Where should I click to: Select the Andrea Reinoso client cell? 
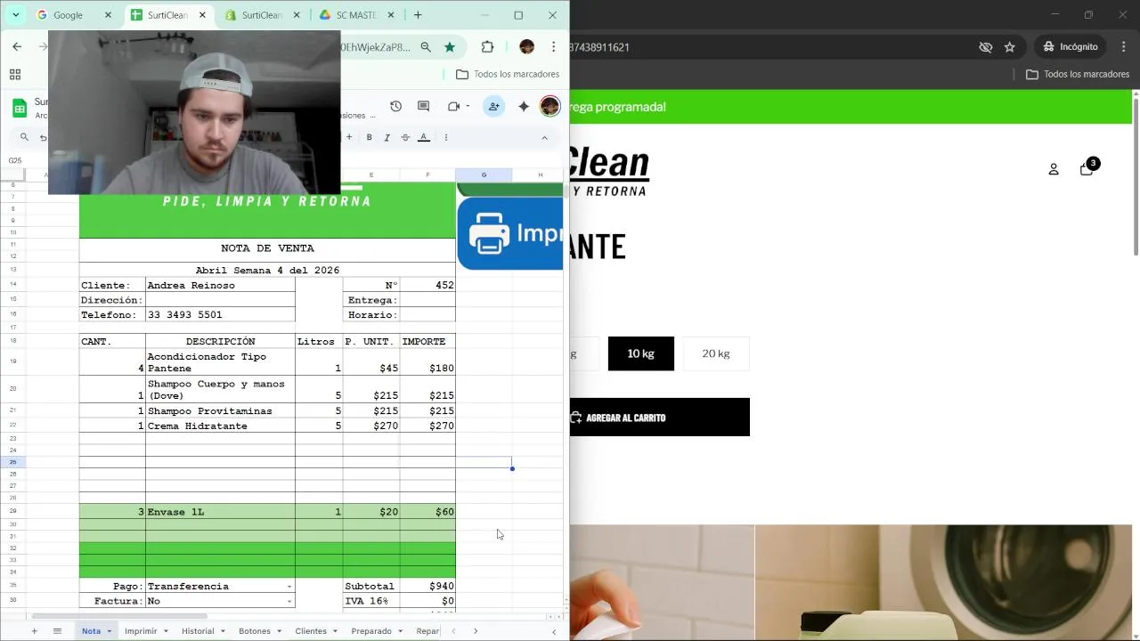point(220,286)
